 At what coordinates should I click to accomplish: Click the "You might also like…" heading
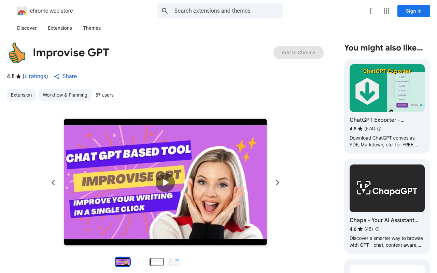tap(384, 48)
